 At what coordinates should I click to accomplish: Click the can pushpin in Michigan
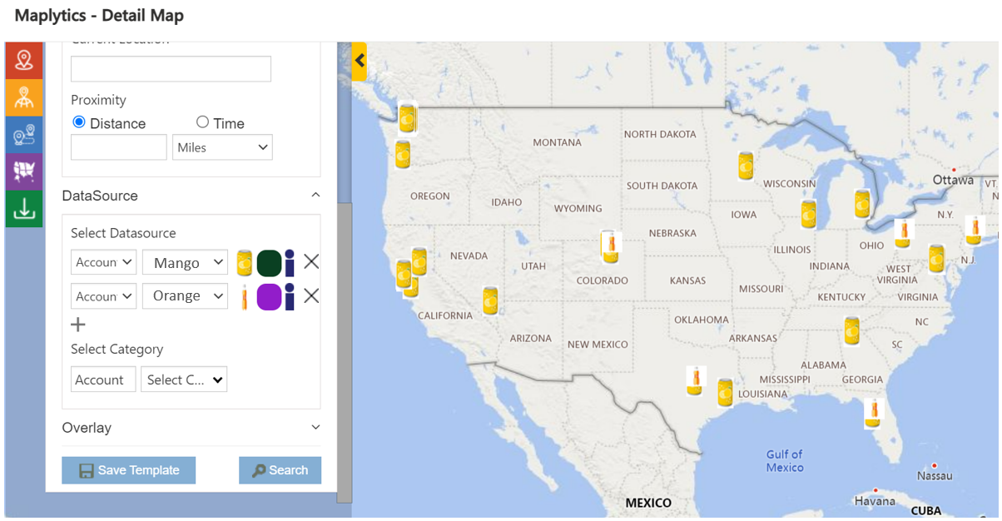[862, 204]
